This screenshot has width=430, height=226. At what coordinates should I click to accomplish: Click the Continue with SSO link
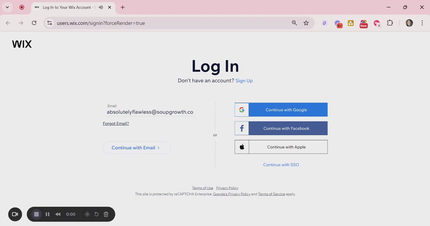(x=281, y=165)
